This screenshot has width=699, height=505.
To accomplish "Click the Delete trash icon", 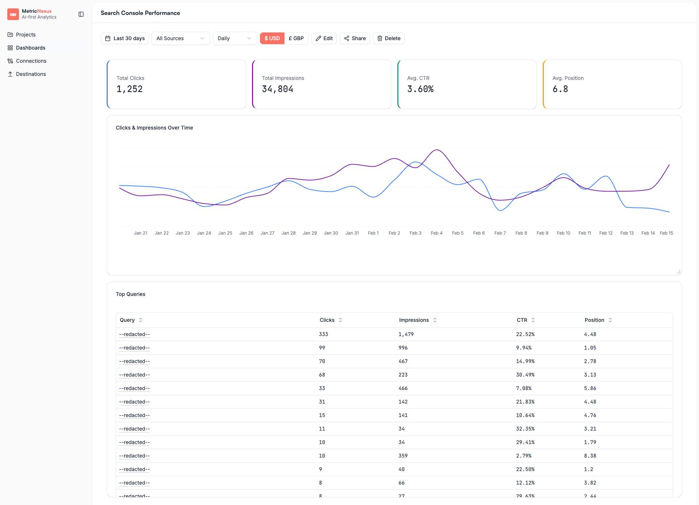I will (x=380, y=38).
